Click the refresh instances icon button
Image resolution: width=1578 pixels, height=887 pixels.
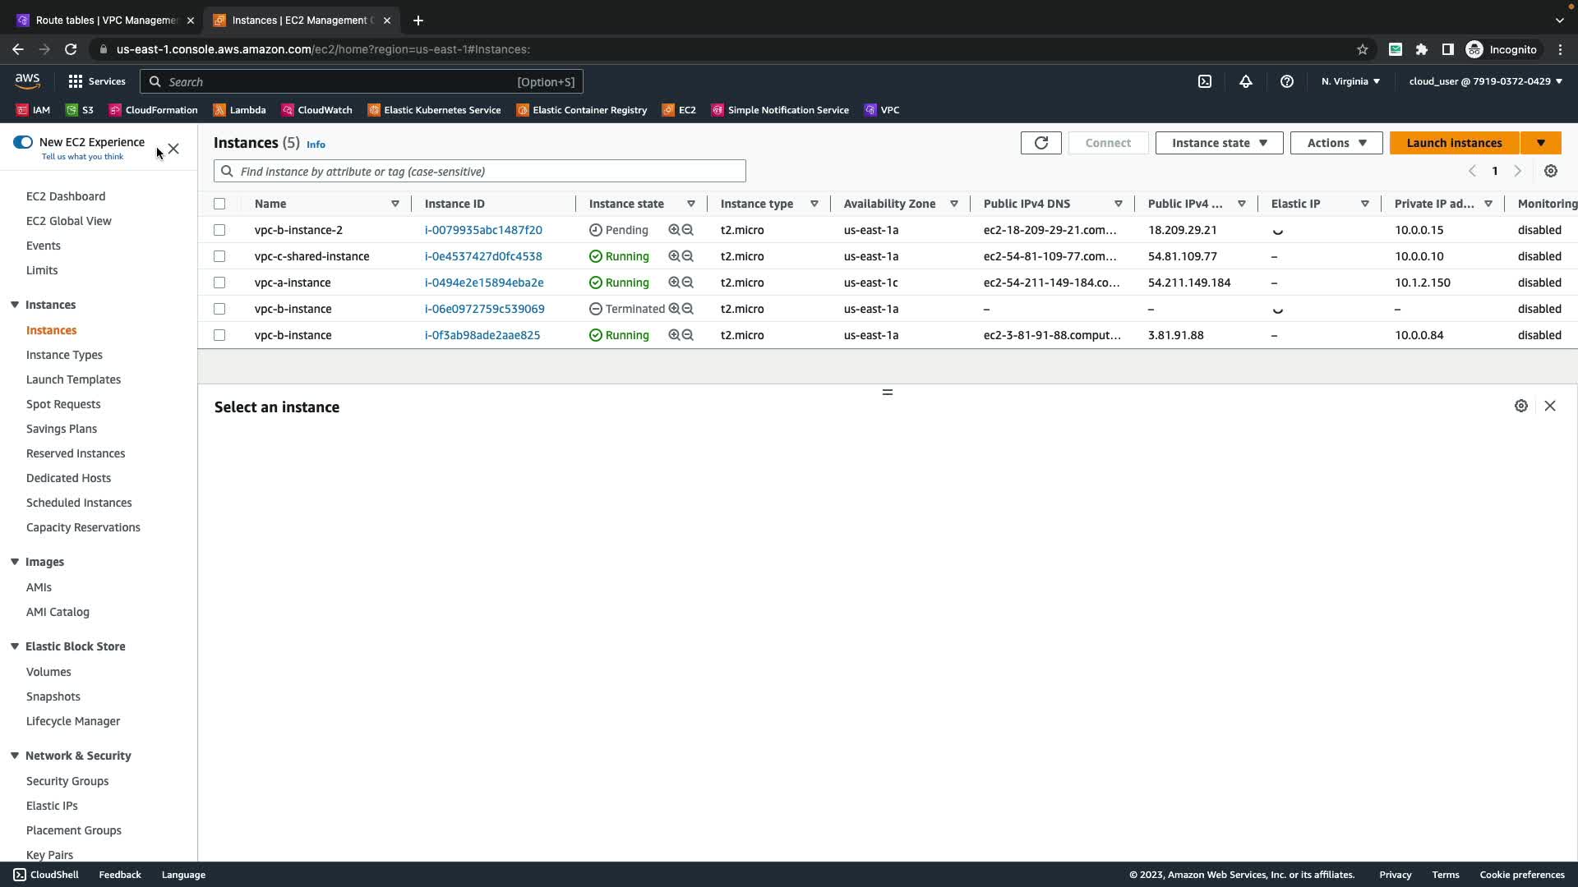(1040, 143)
